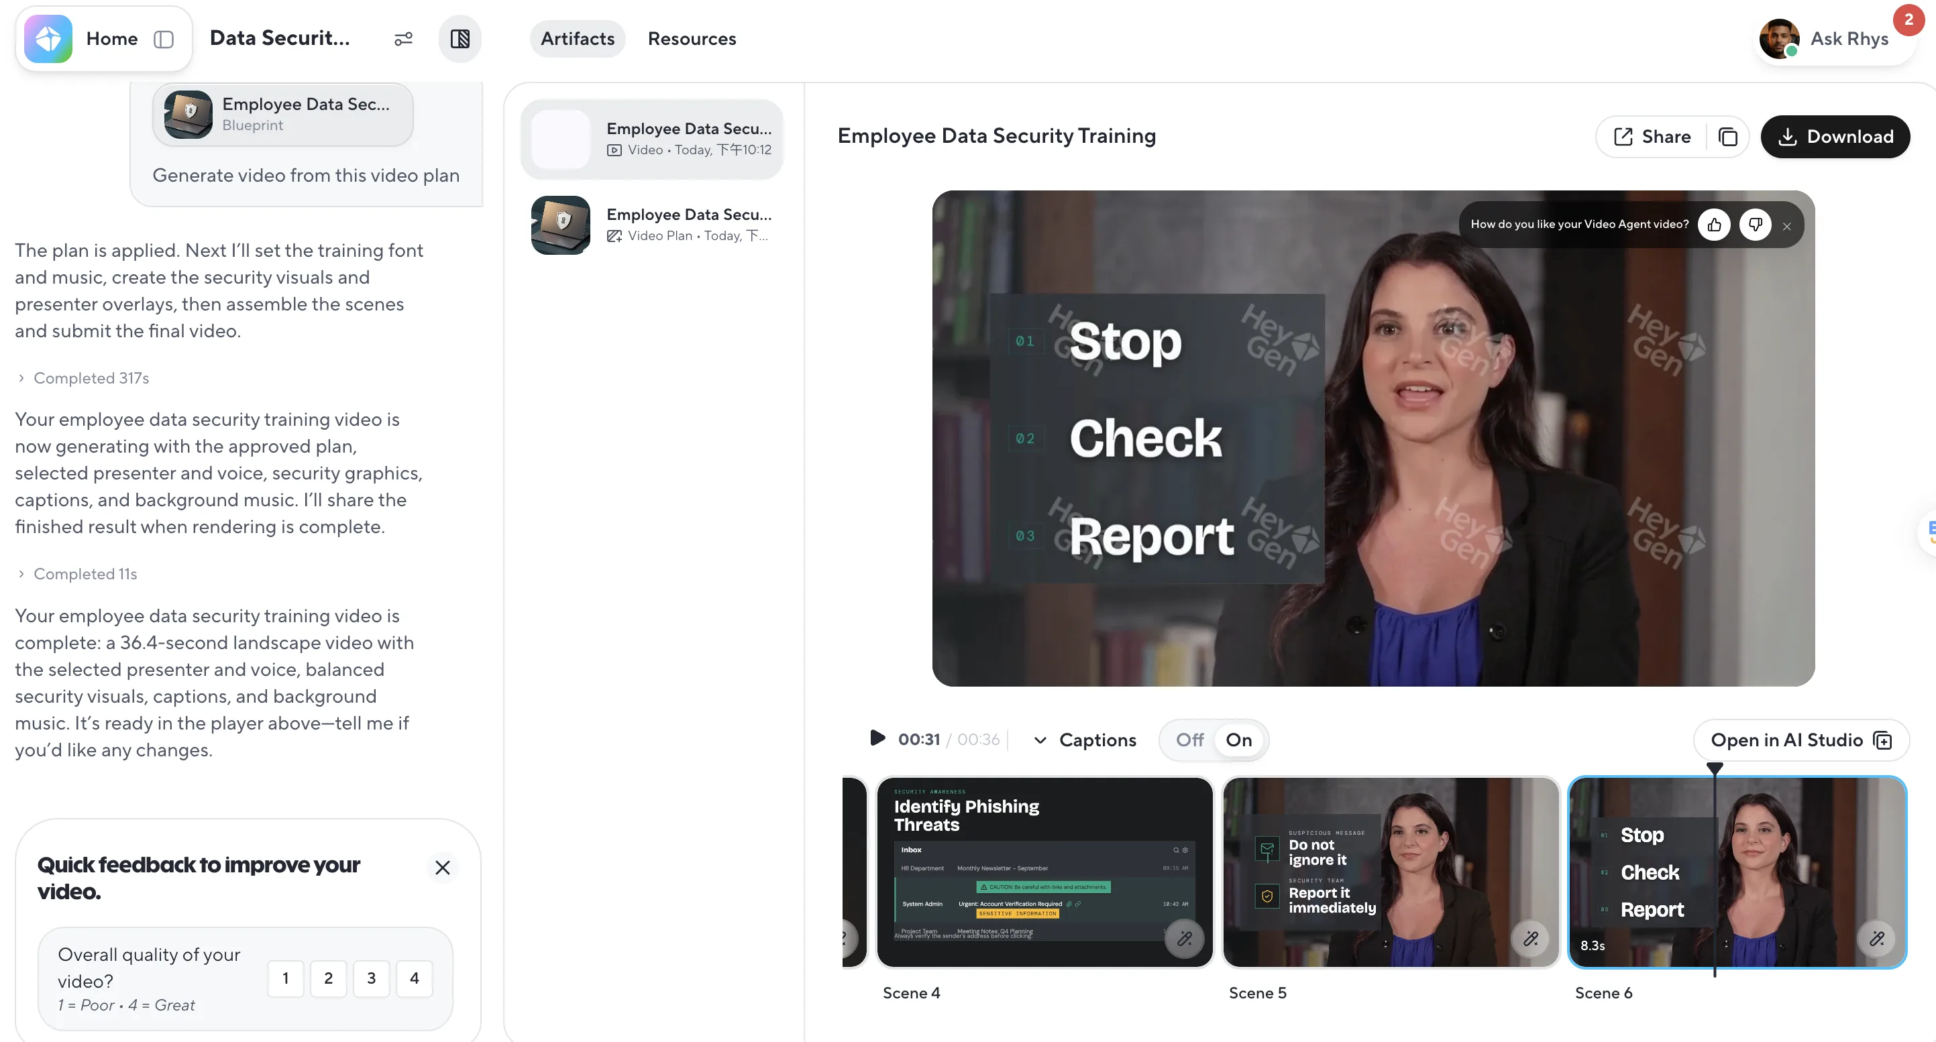Click the edit-plan icon beside Video Plan
Screen dimensions: 1936x1042
(614, 236)
